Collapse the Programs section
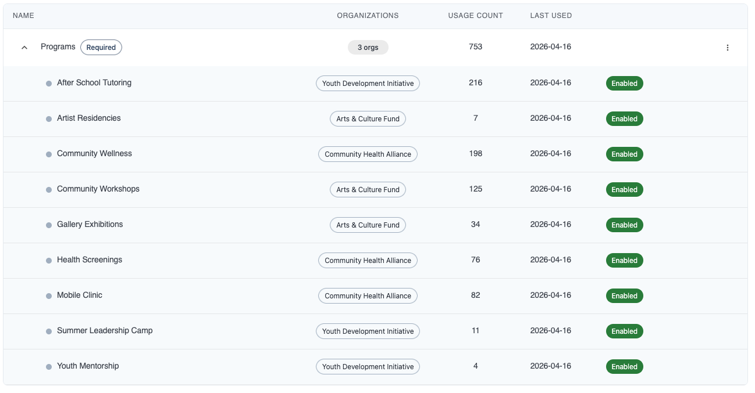Viewport: 755px width, 393px height. pos(24,47)
